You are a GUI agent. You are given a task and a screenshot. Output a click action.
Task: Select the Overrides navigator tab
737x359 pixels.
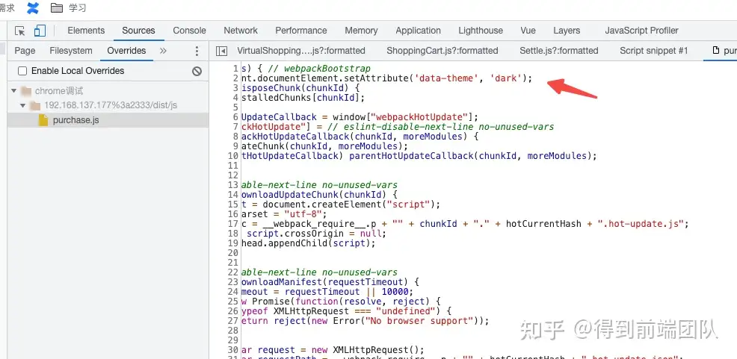point(126,51)
